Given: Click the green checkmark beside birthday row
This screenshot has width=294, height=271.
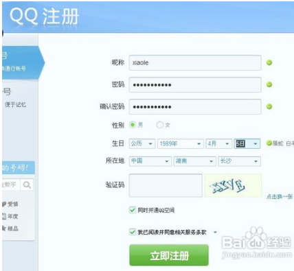Looking at the screenshot, I should [x=269, y=143].
